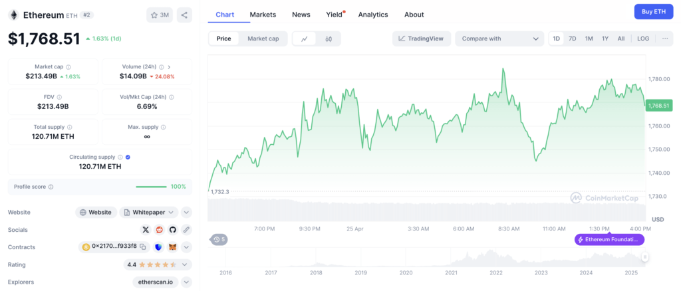Click the historical range mini timeline

coord(428,258)
